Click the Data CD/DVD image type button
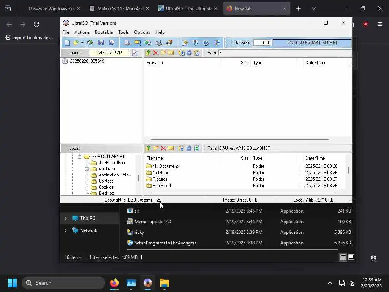389x292 pixels. 109,52
